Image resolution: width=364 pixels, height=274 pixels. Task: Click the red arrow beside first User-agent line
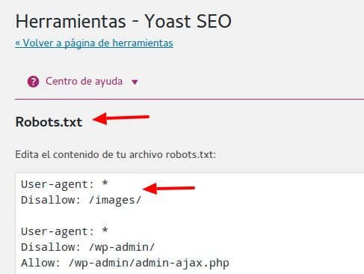coord(169,189)
